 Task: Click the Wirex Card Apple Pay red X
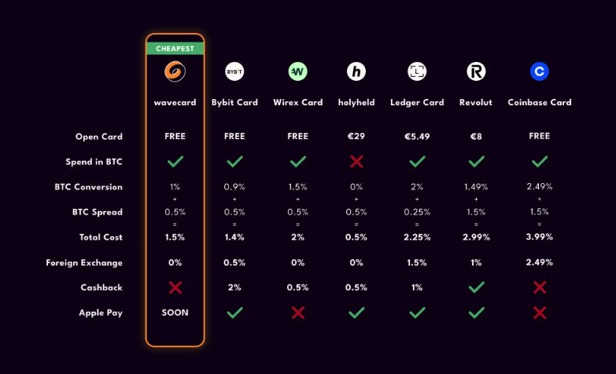298,313
